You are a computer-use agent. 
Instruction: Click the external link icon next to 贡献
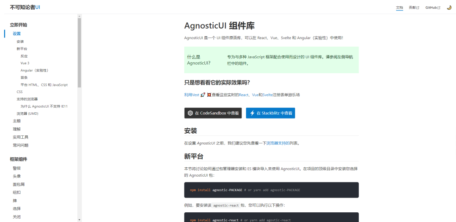coord(418,8)
